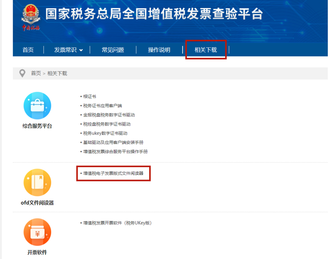Click the China Tax emblem logo
This screenshot has width=333, height=259.
click(x=31, y=17)
